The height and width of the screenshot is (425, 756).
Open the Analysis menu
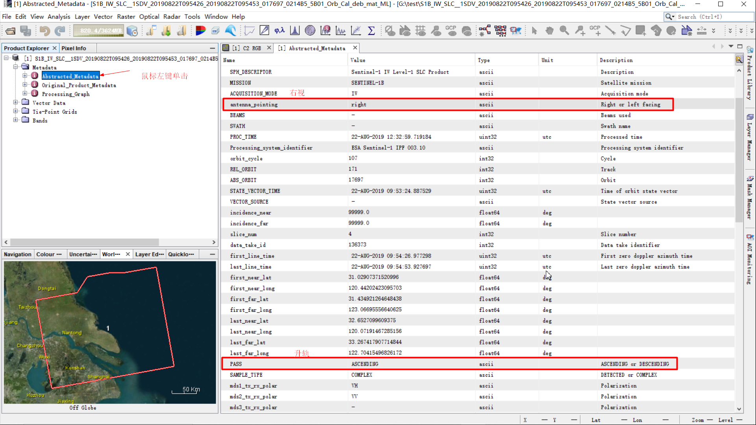pos(59,16)
